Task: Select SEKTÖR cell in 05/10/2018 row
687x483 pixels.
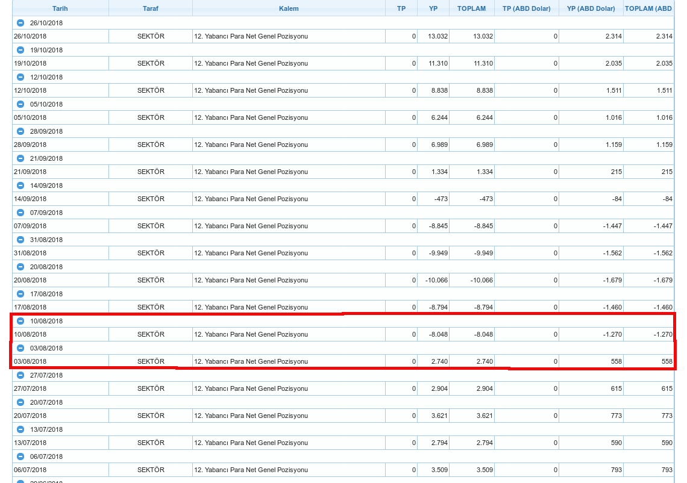Action: [x=151, y=118]
